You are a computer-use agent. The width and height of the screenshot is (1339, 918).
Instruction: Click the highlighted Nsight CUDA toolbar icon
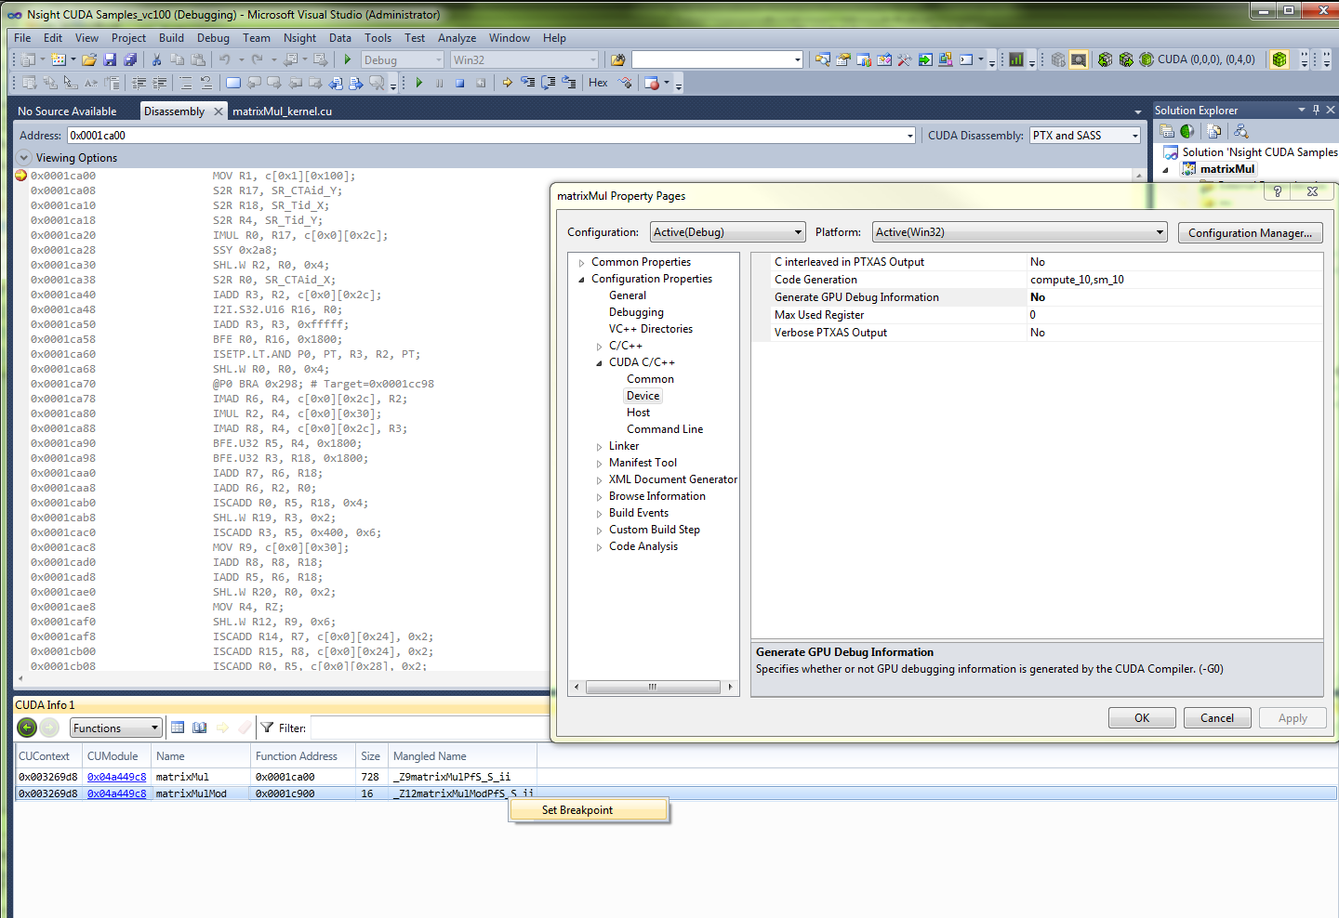point(1079,59)
